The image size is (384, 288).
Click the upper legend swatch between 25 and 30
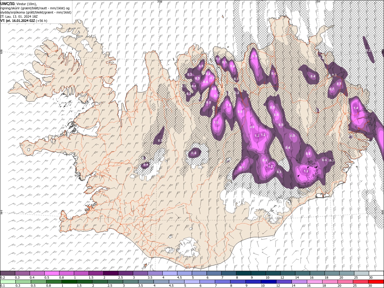coord(362,273)
